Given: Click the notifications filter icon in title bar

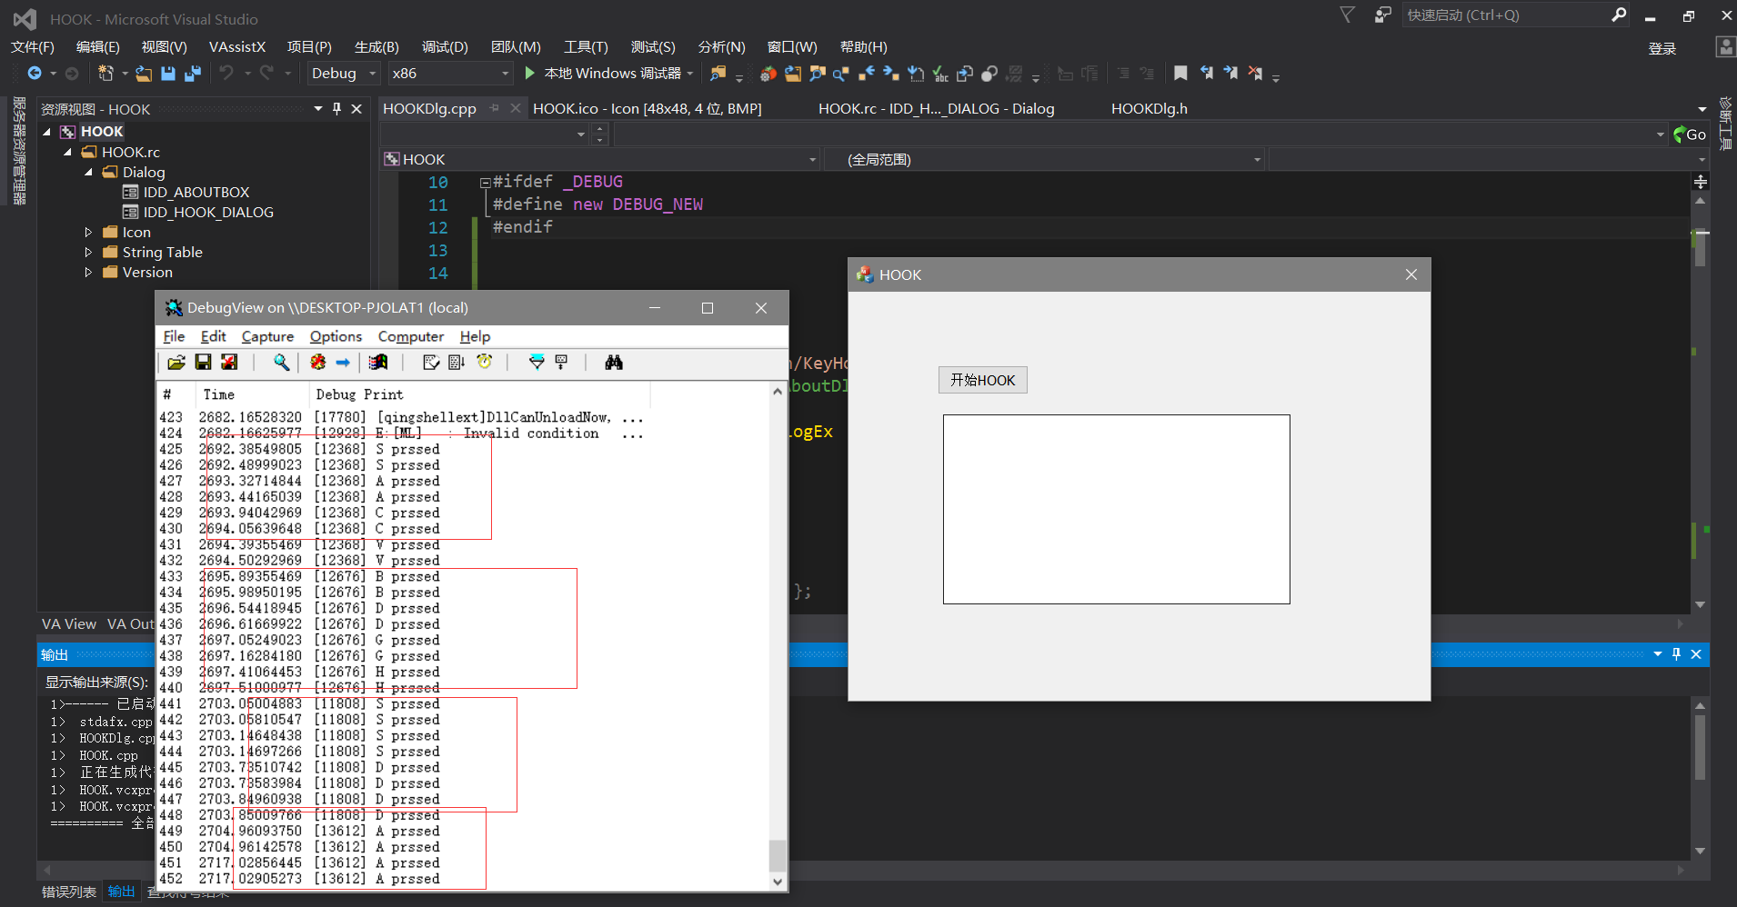Looking at the screenshot, I should pyautogui.click(x=1348, y=15).
